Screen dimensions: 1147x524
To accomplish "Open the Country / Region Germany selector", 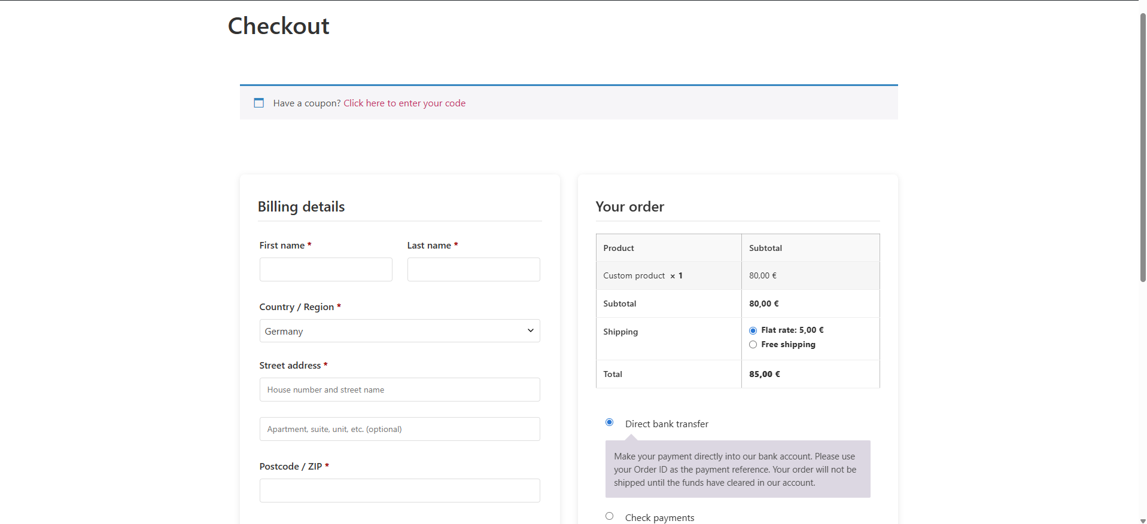I will [399, 331].
